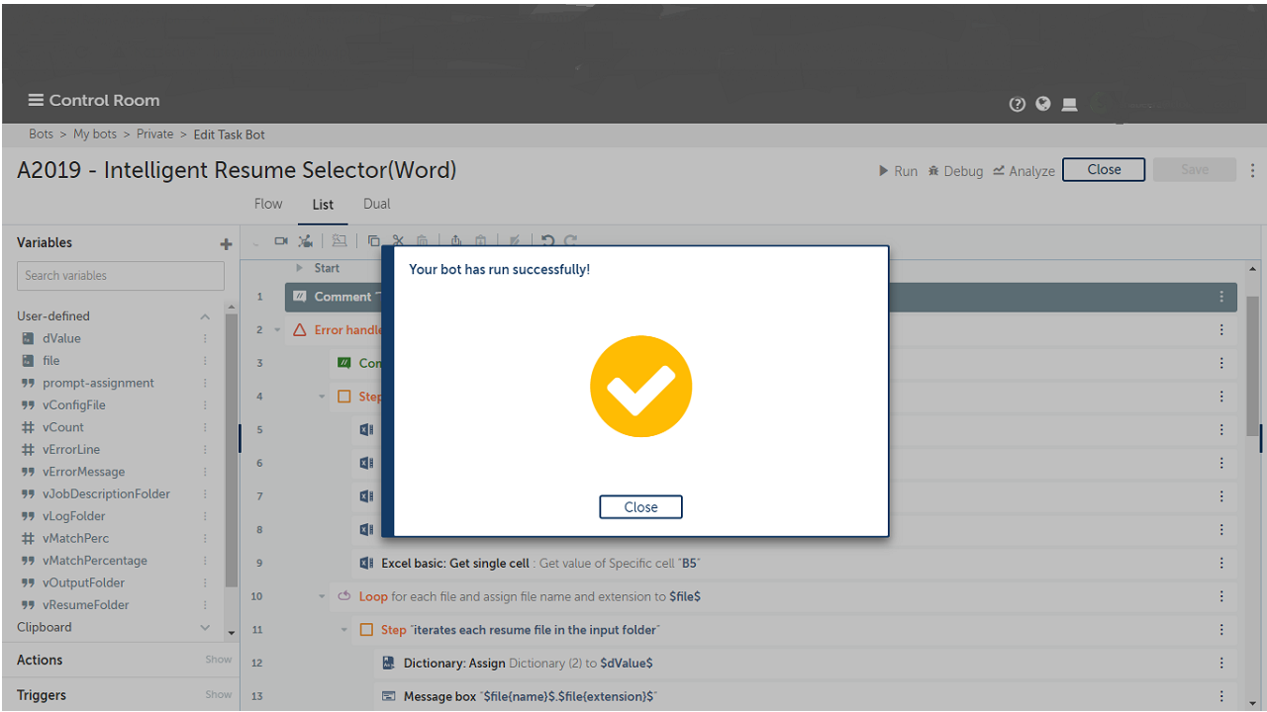Start Debug mode for the bot
Screen dimensions: 1267x712
pyautogui.click(x=955, y=171)
